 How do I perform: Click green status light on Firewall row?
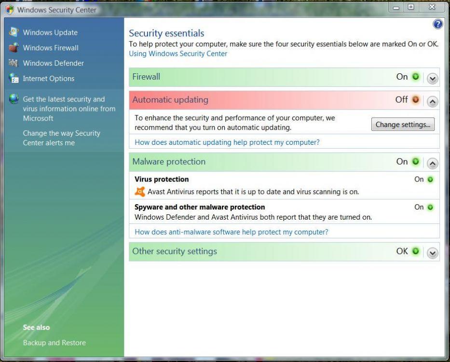tap(415, 77)
